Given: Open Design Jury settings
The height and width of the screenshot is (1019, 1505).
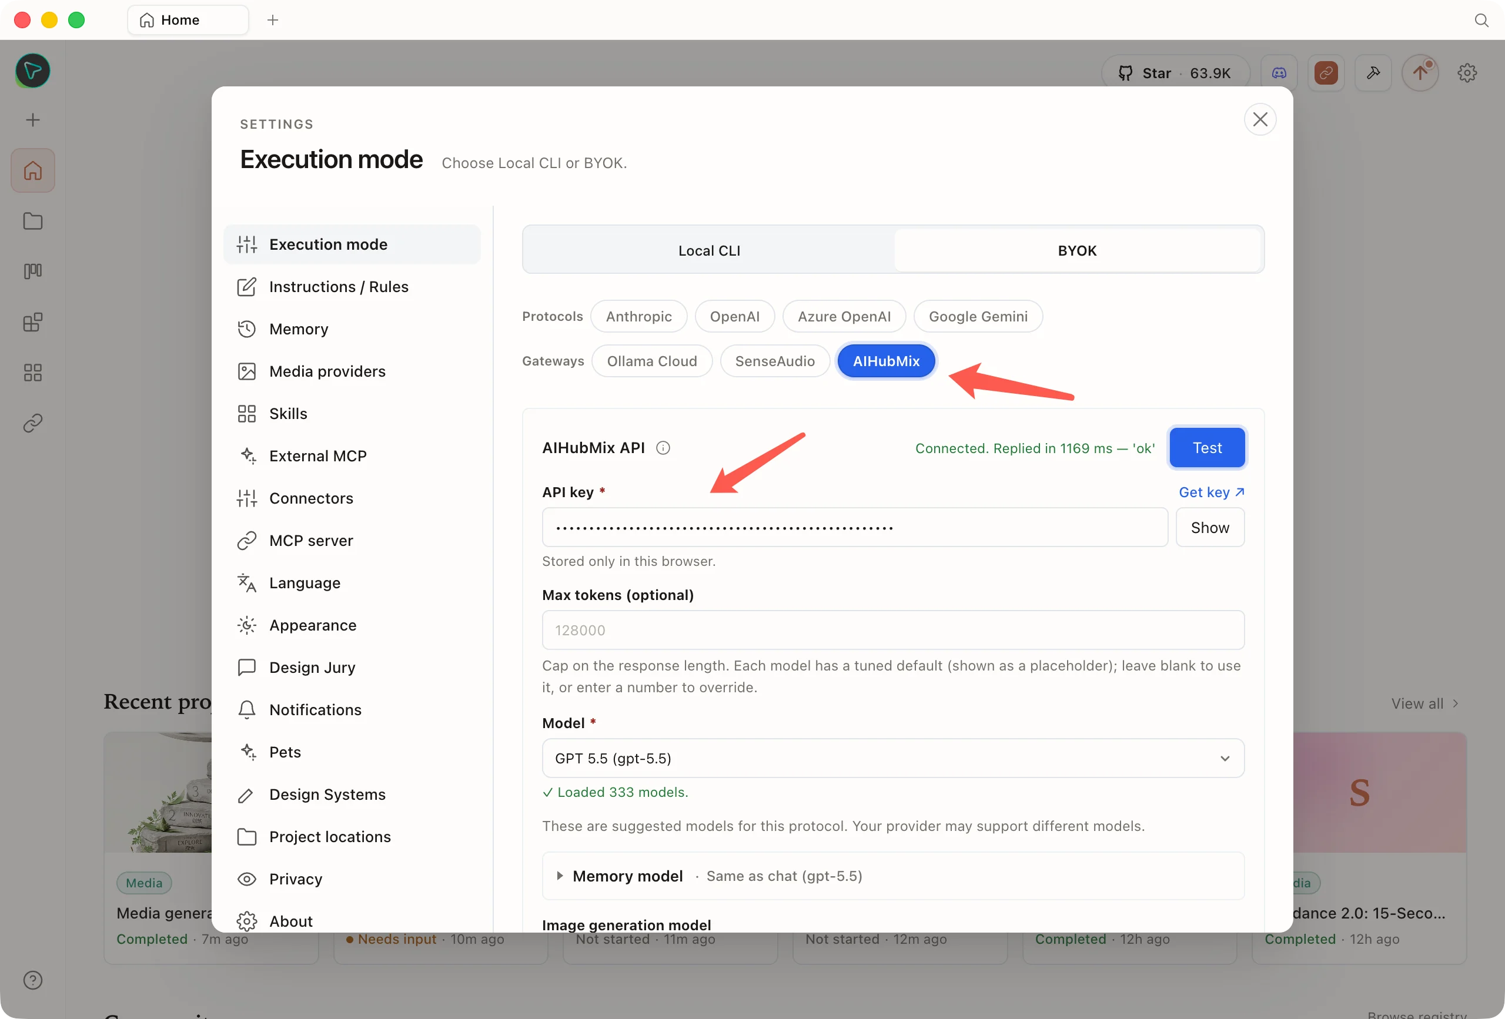Looking at the screenshot, I should (x=352, y=668).
